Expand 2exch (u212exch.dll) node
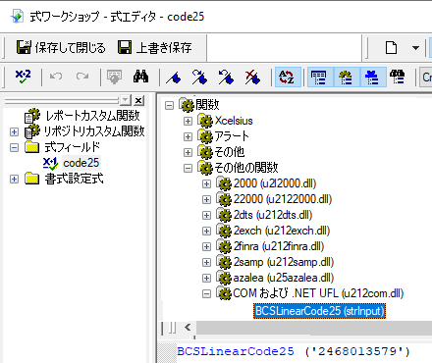The image size is (432, 363). (x=206, y=231)
